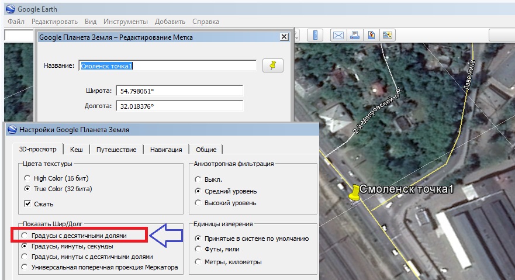The image size is (515, 280).
Task: Click the Название name text field
Action: 168,65
